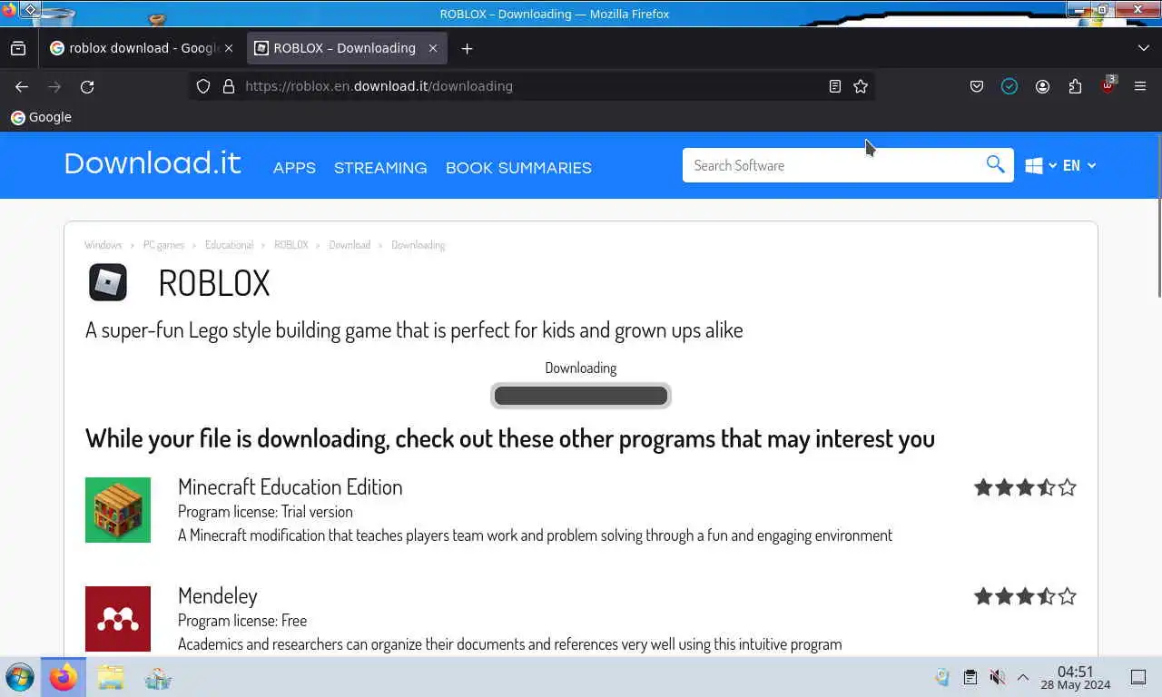Close the roblox download Google tab
Screen dimensions: 1162x697
point(229,48)
